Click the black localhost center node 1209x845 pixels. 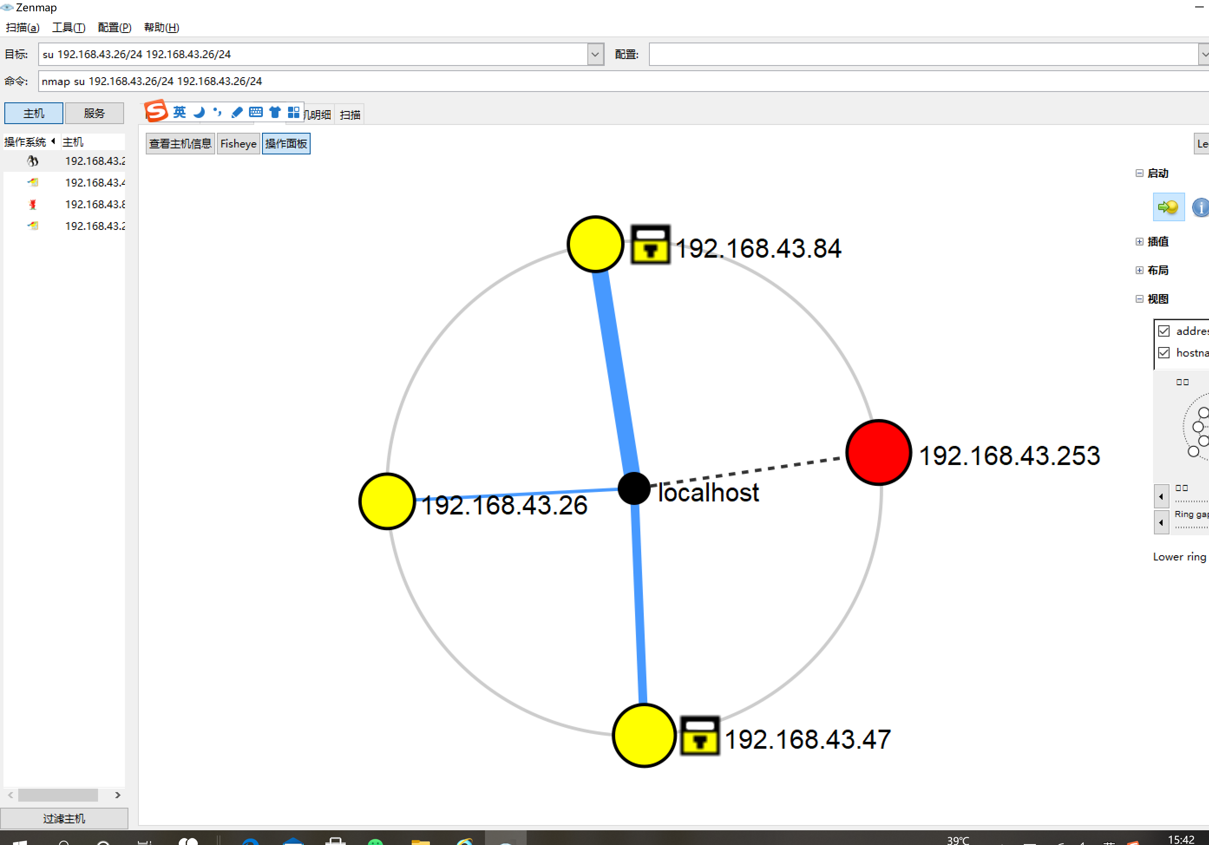click(633, 488)
